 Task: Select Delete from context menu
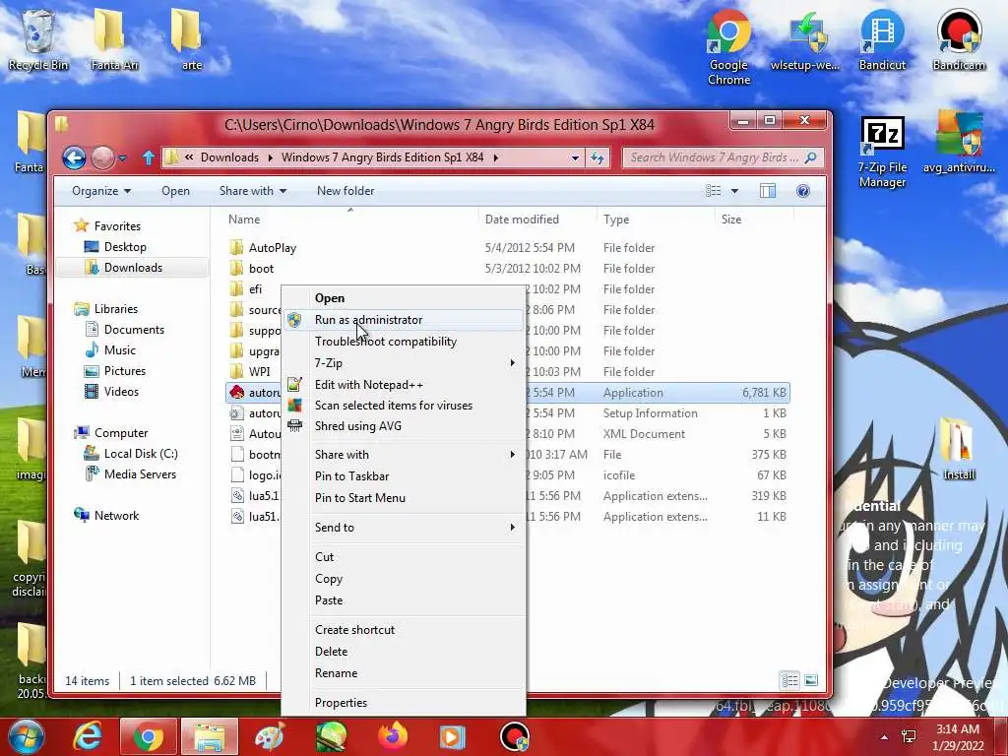point(404,652)
